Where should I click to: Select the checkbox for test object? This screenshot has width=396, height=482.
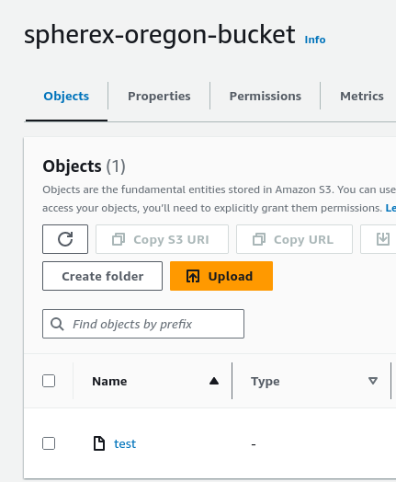click(49, 443)
